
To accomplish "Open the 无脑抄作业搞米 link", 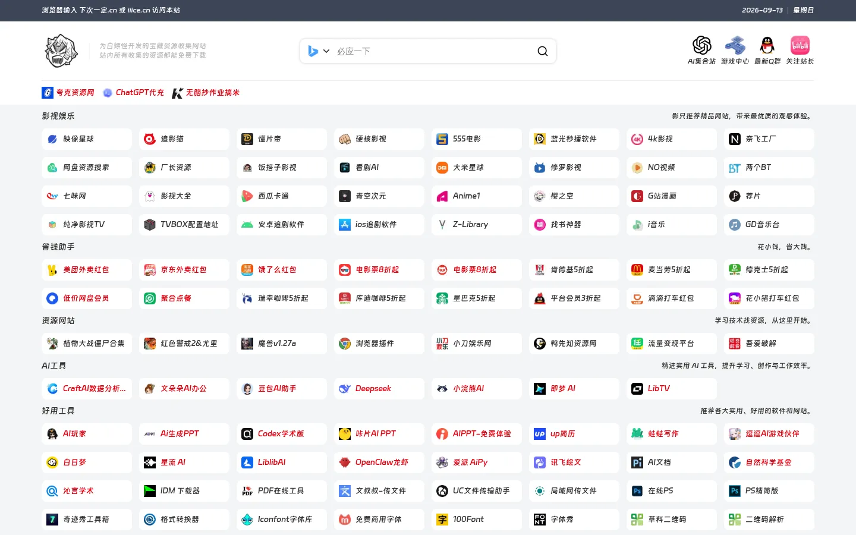I will pos(206,93).
